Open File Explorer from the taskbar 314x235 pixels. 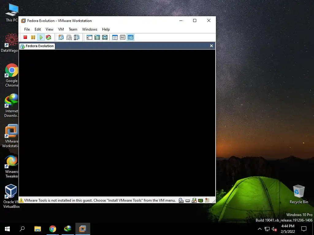click(37, 229)
